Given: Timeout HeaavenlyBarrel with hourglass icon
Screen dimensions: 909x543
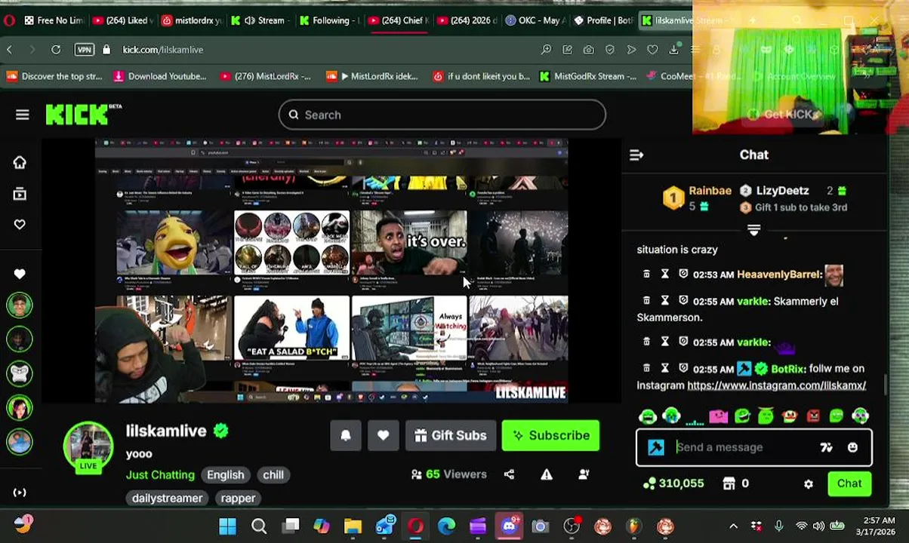Looking at the screenshot, I should (x=665, y=275).
